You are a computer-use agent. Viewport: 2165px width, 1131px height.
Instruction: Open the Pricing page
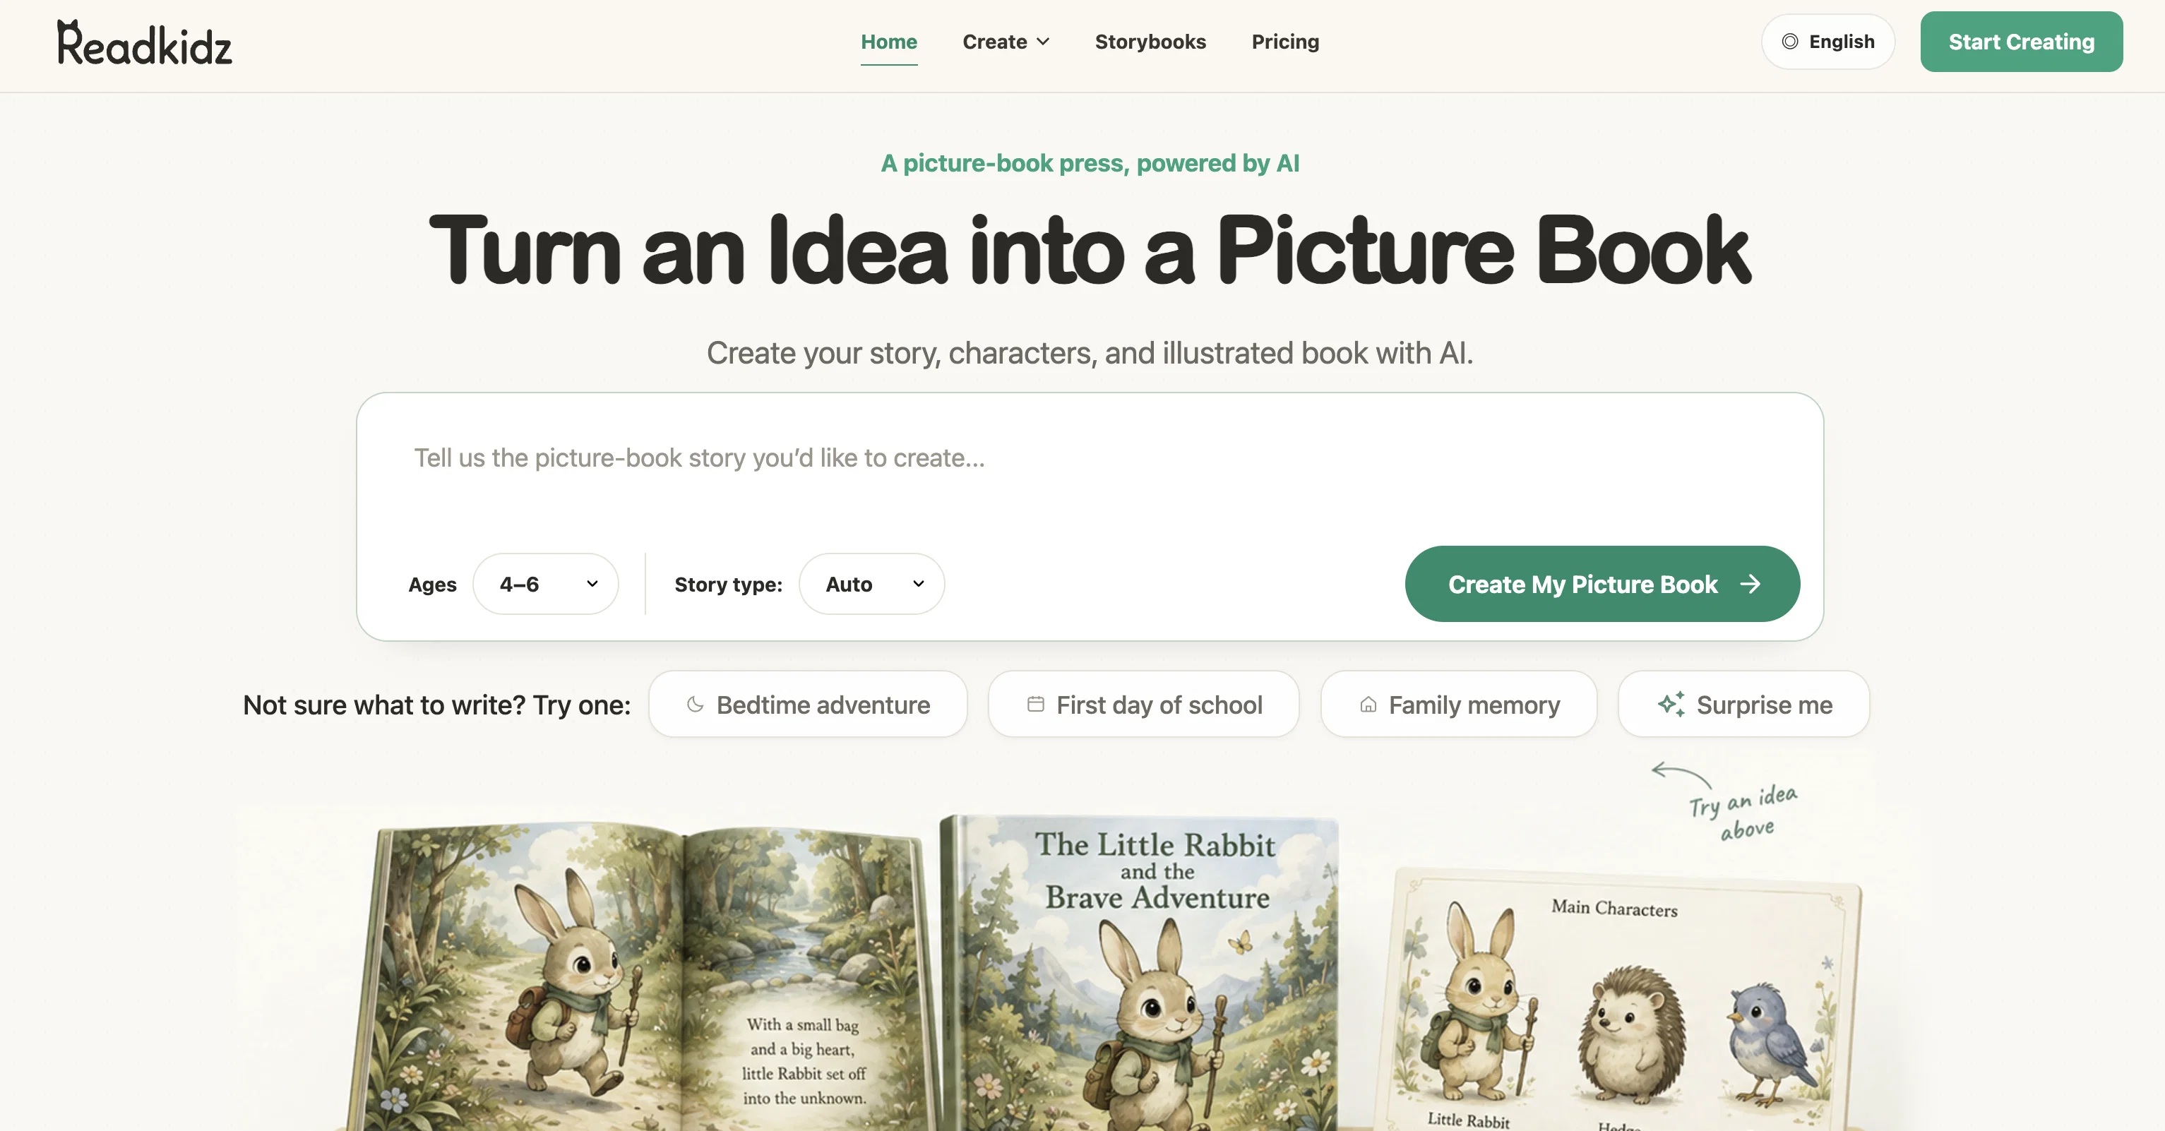[1285, 41]
